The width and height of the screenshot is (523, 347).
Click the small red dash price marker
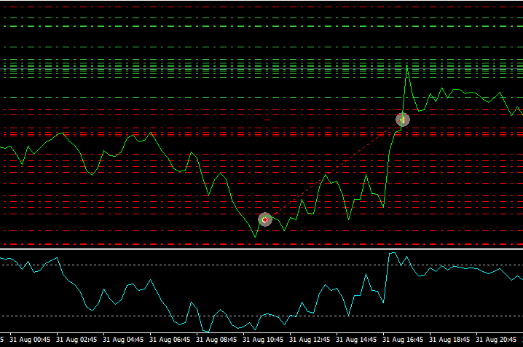click(267, 120)
